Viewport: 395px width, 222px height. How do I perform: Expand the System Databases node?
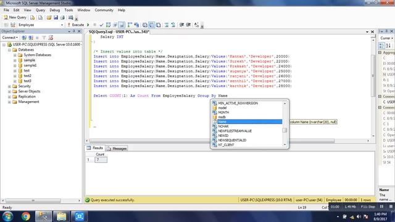[x=15, y=55]
